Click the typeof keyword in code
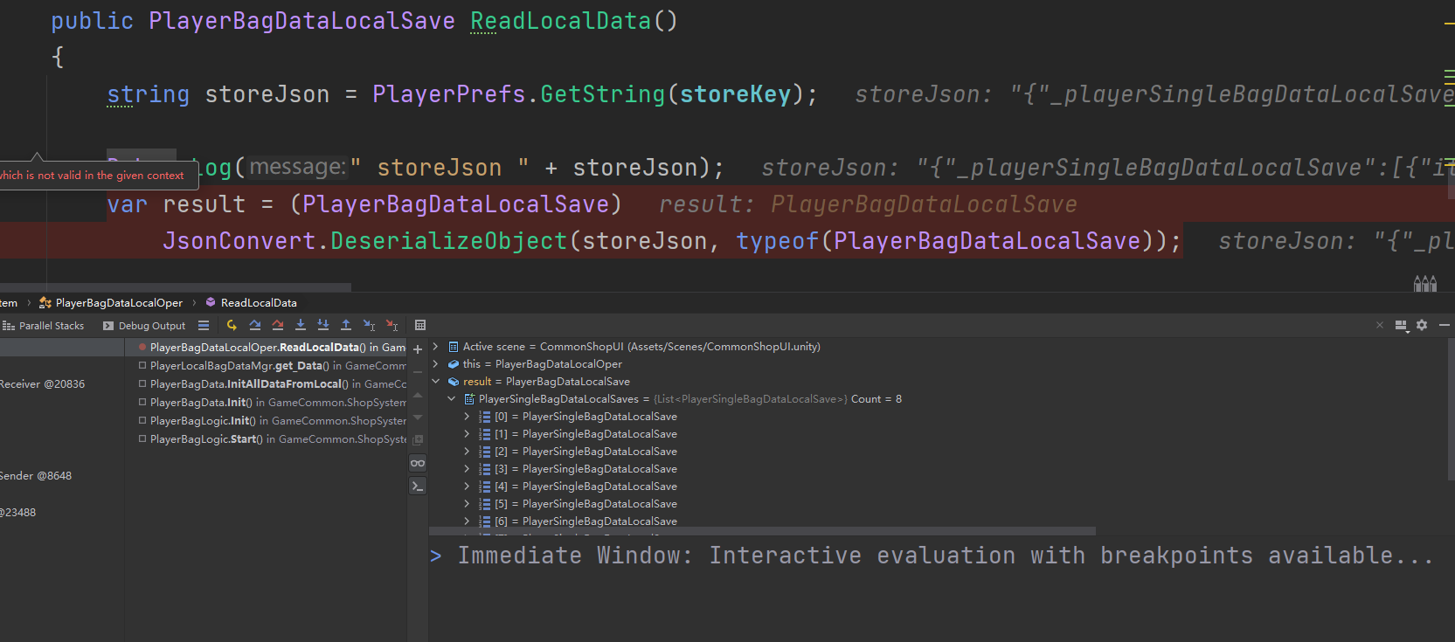The width and height of the screenshot is (1455, 642). [778, 241]
